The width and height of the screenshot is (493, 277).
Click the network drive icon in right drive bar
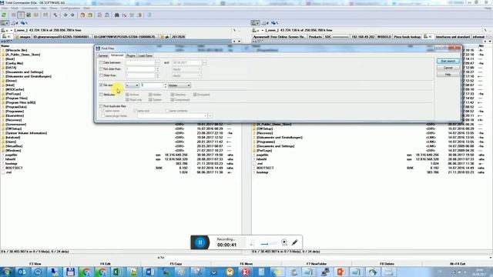pos(275,23)
